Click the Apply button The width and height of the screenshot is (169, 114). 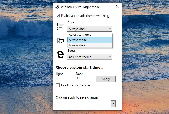point(106,79)
